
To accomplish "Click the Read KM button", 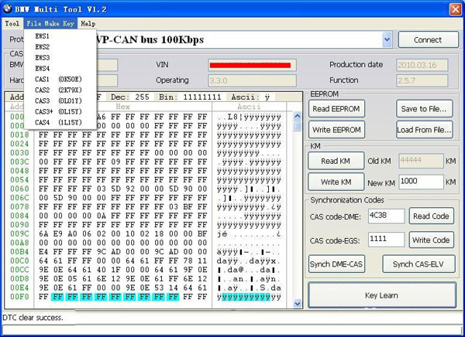I will click(336, 161).
